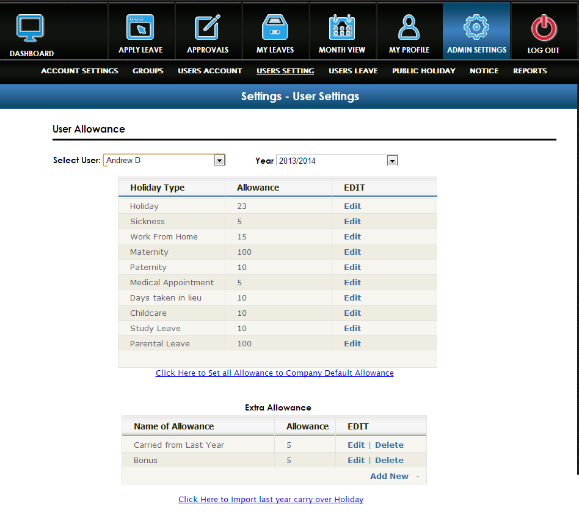Click the Holiday allowance value 23
Image resolution: width=579 pixels, height=529 pixels.
click(242, 206)
